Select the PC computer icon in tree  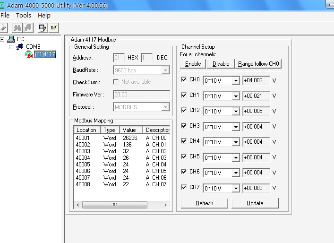coord(11,39)
